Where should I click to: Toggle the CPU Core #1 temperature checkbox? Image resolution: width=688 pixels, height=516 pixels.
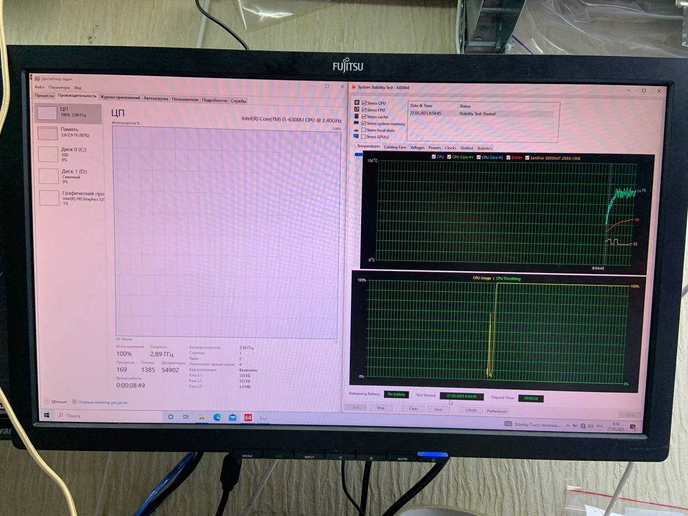click(449, 157)
